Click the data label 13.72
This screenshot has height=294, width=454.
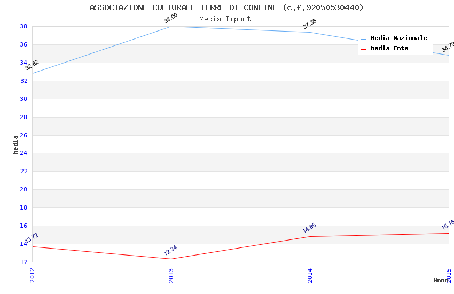pos(32,238)
